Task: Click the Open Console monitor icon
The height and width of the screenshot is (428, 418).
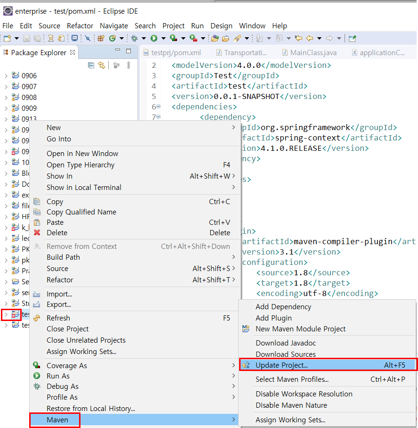Action: (74, 39)
